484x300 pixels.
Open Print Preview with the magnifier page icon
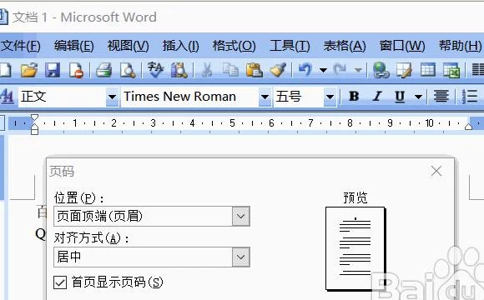(x=128, y=70)
